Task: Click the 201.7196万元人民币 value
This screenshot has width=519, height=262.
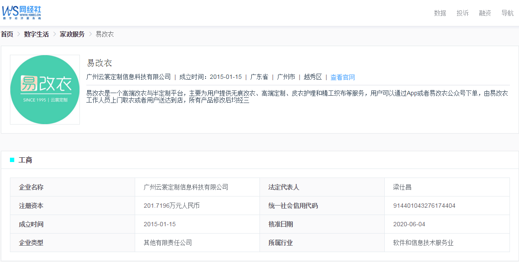Action: coord(172,206)
